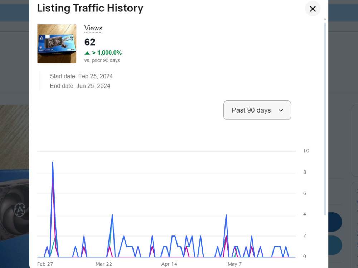This screenshot has height=268, width=358.
Task: Click the Feb 27 x-axis label
Action: [45, 264]
